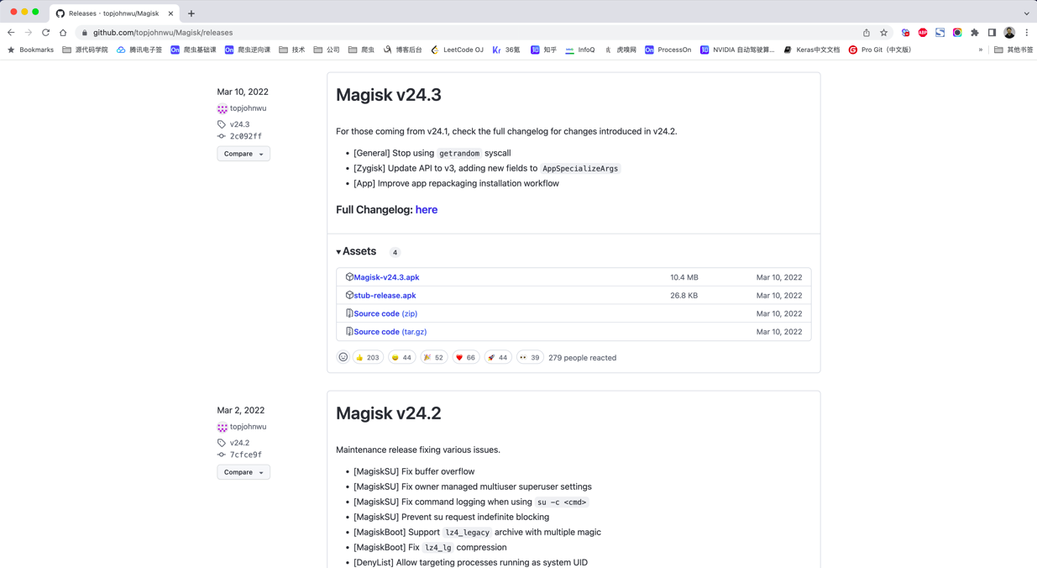This screenshot has width=1037, height=568.
Task: Open the ProcessOn bookmark
Action: [668, 50]
